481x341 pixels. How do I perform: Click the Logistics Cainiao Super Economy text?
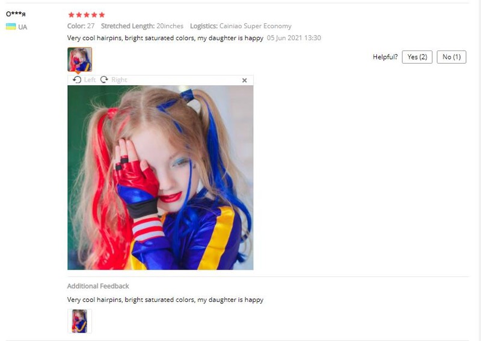(241, 26)
